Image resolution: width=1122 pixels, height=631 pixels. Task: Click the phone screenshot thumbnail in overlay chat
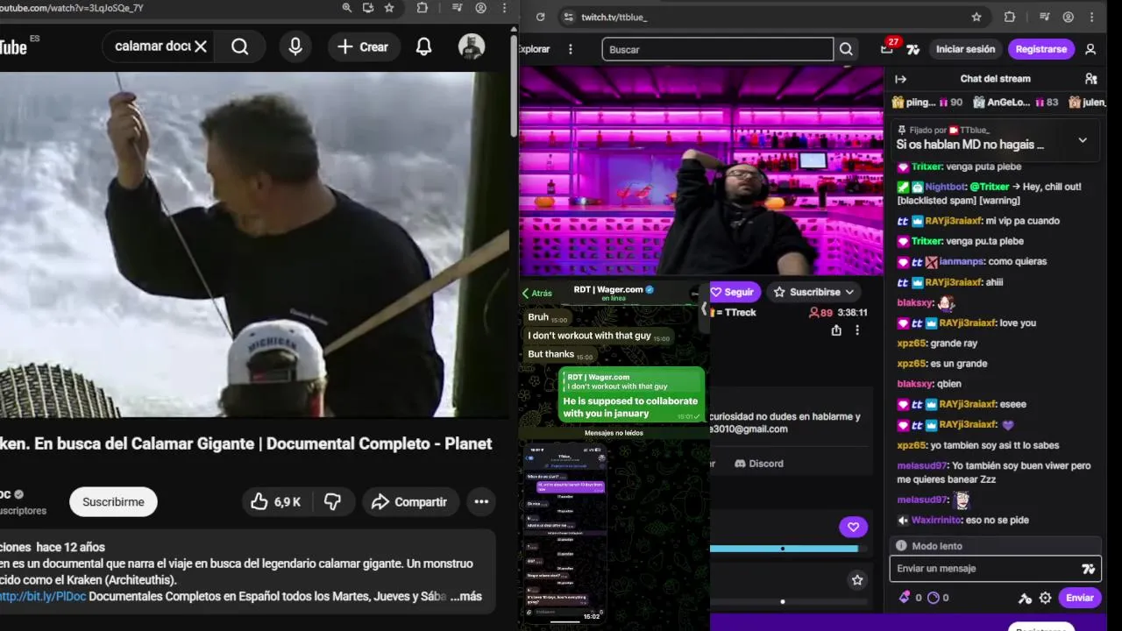point(565,532)
